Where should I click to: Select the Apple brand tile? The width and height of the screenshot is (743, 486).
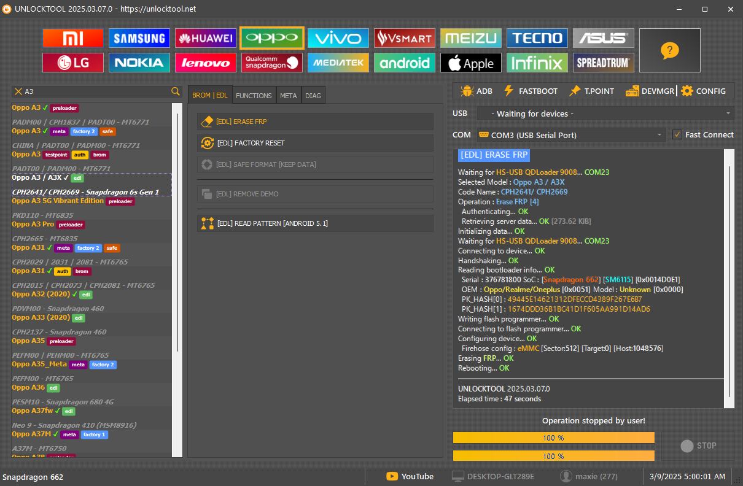(471, 63)
